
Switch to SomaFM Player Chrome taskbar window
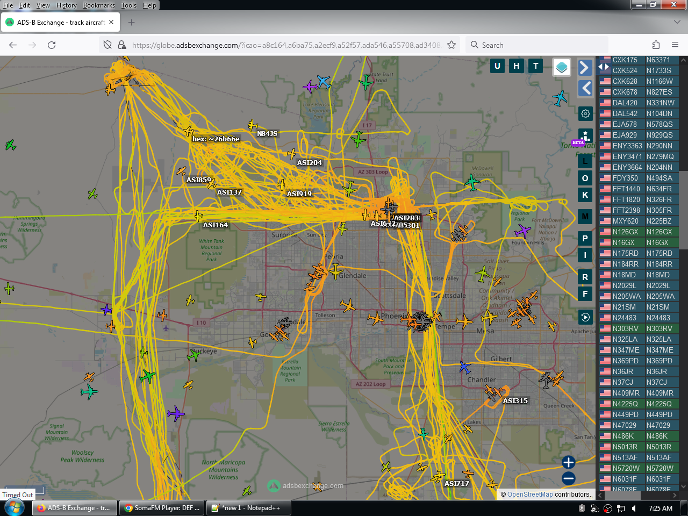coord(162,508)
